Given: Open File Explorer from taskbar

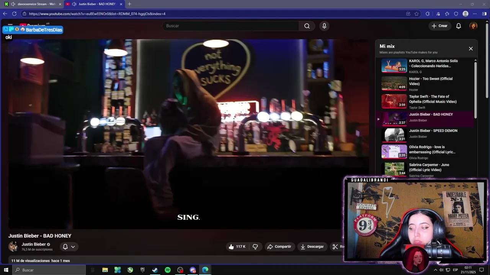Looking at the screenshot, I should (105, 270).
